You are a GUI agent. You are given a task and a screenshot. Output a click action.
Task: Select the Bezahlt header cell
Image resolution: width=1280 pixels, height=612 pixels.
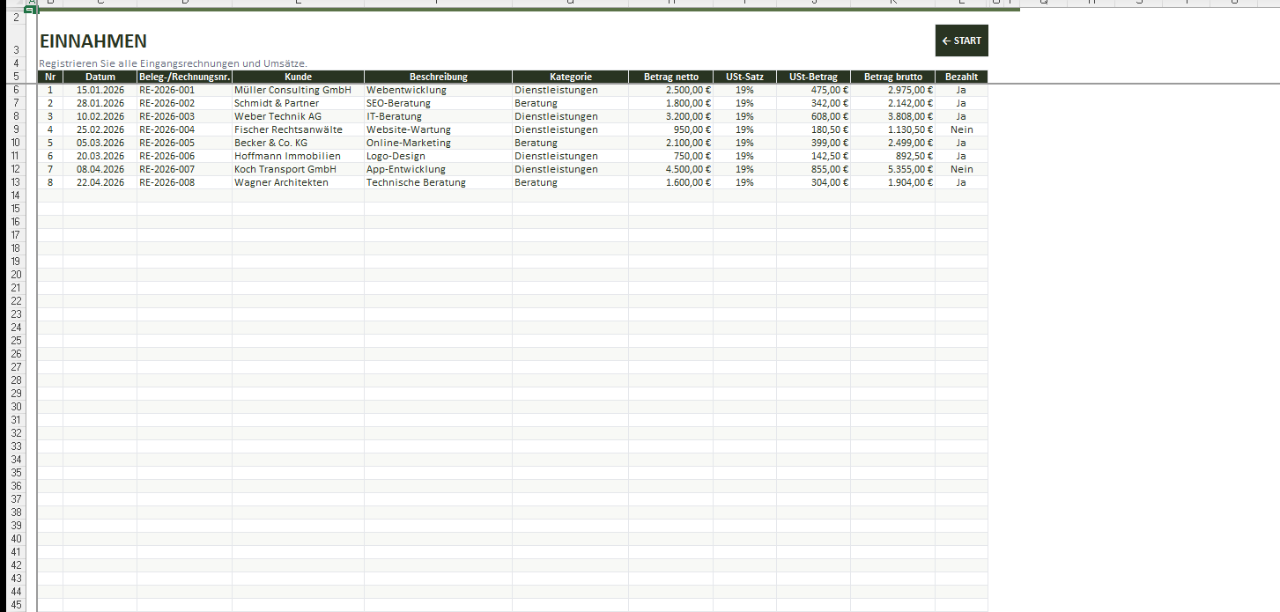(961, 77)
